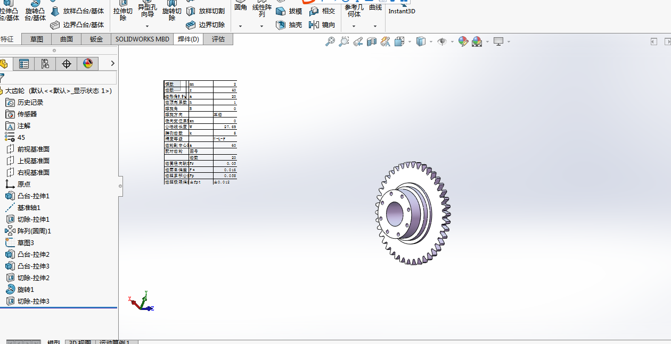Click the Display Style icon
The width and height of the screenshot is (671, 344).
coord(421,41)
